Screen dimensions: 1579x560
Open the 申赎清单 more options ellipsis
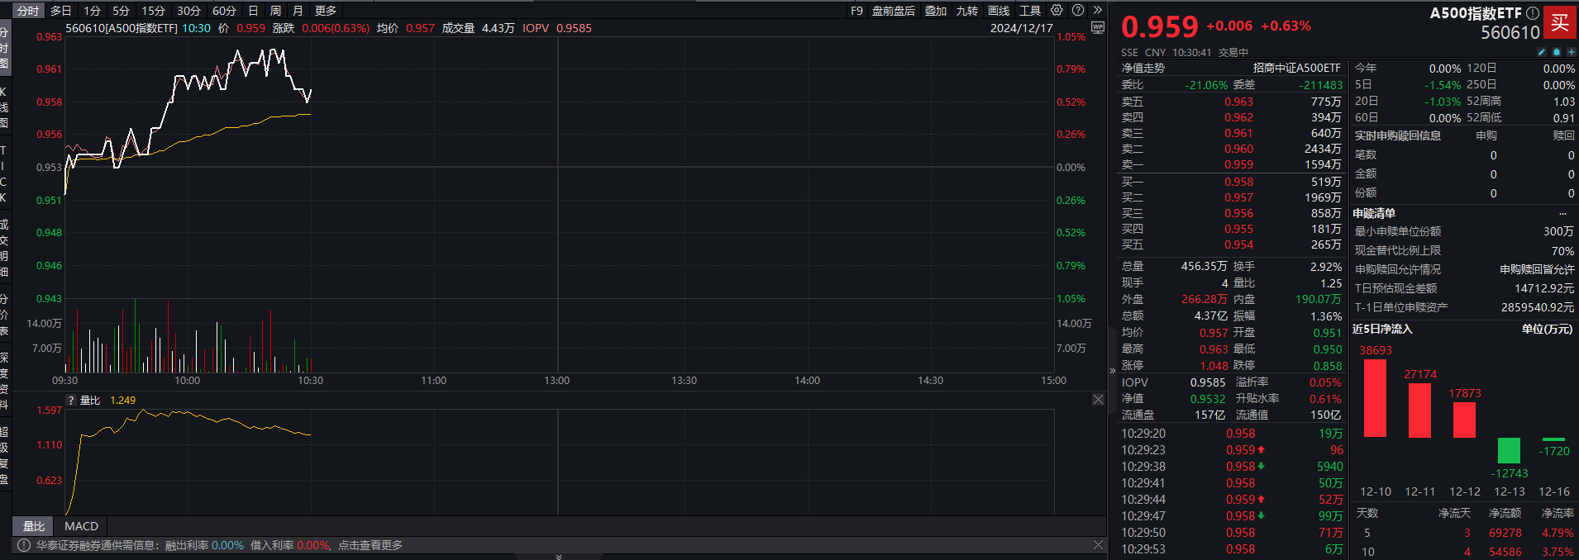pyautogui.click(x=1562, y=213)
